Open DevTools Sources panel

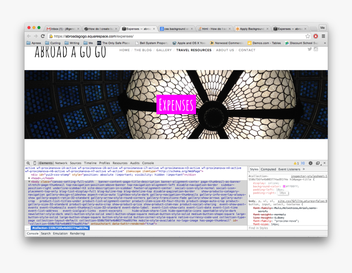pyautogui.click(x=76, y=163)
